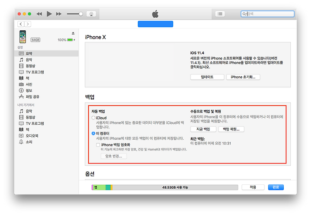Click the Apple logo in the display area
311x215 pixels.
click(155, 14)
